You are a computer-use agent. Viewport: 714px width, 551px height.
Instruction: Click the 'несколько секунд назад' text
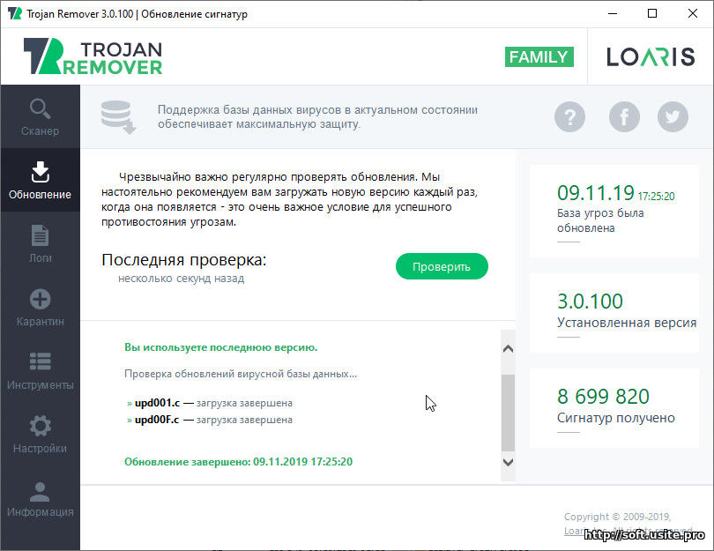point(182,279)
